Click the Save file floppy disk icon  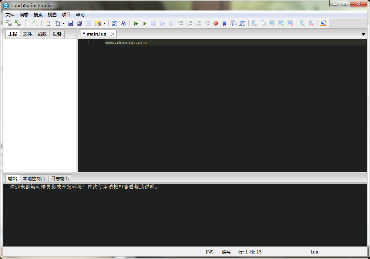tap(71, 23)
